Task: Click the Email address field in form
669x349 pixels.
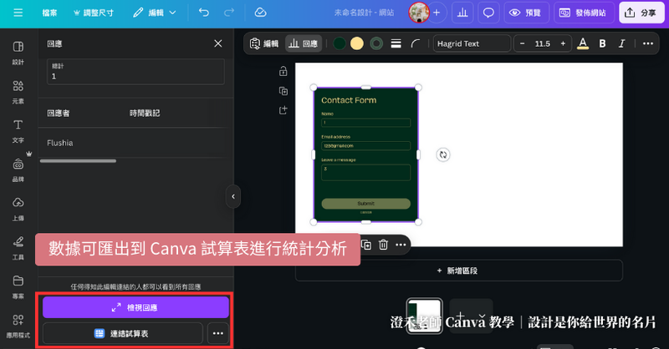Action: 365,146
